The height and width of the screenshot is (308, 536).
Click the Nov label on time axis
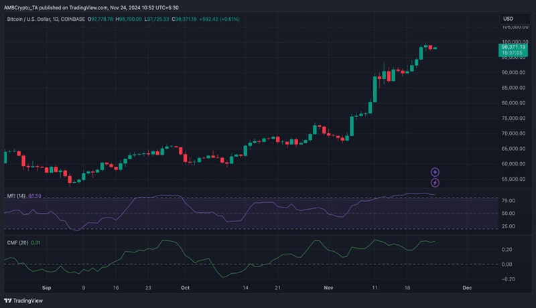pos(328,288)
